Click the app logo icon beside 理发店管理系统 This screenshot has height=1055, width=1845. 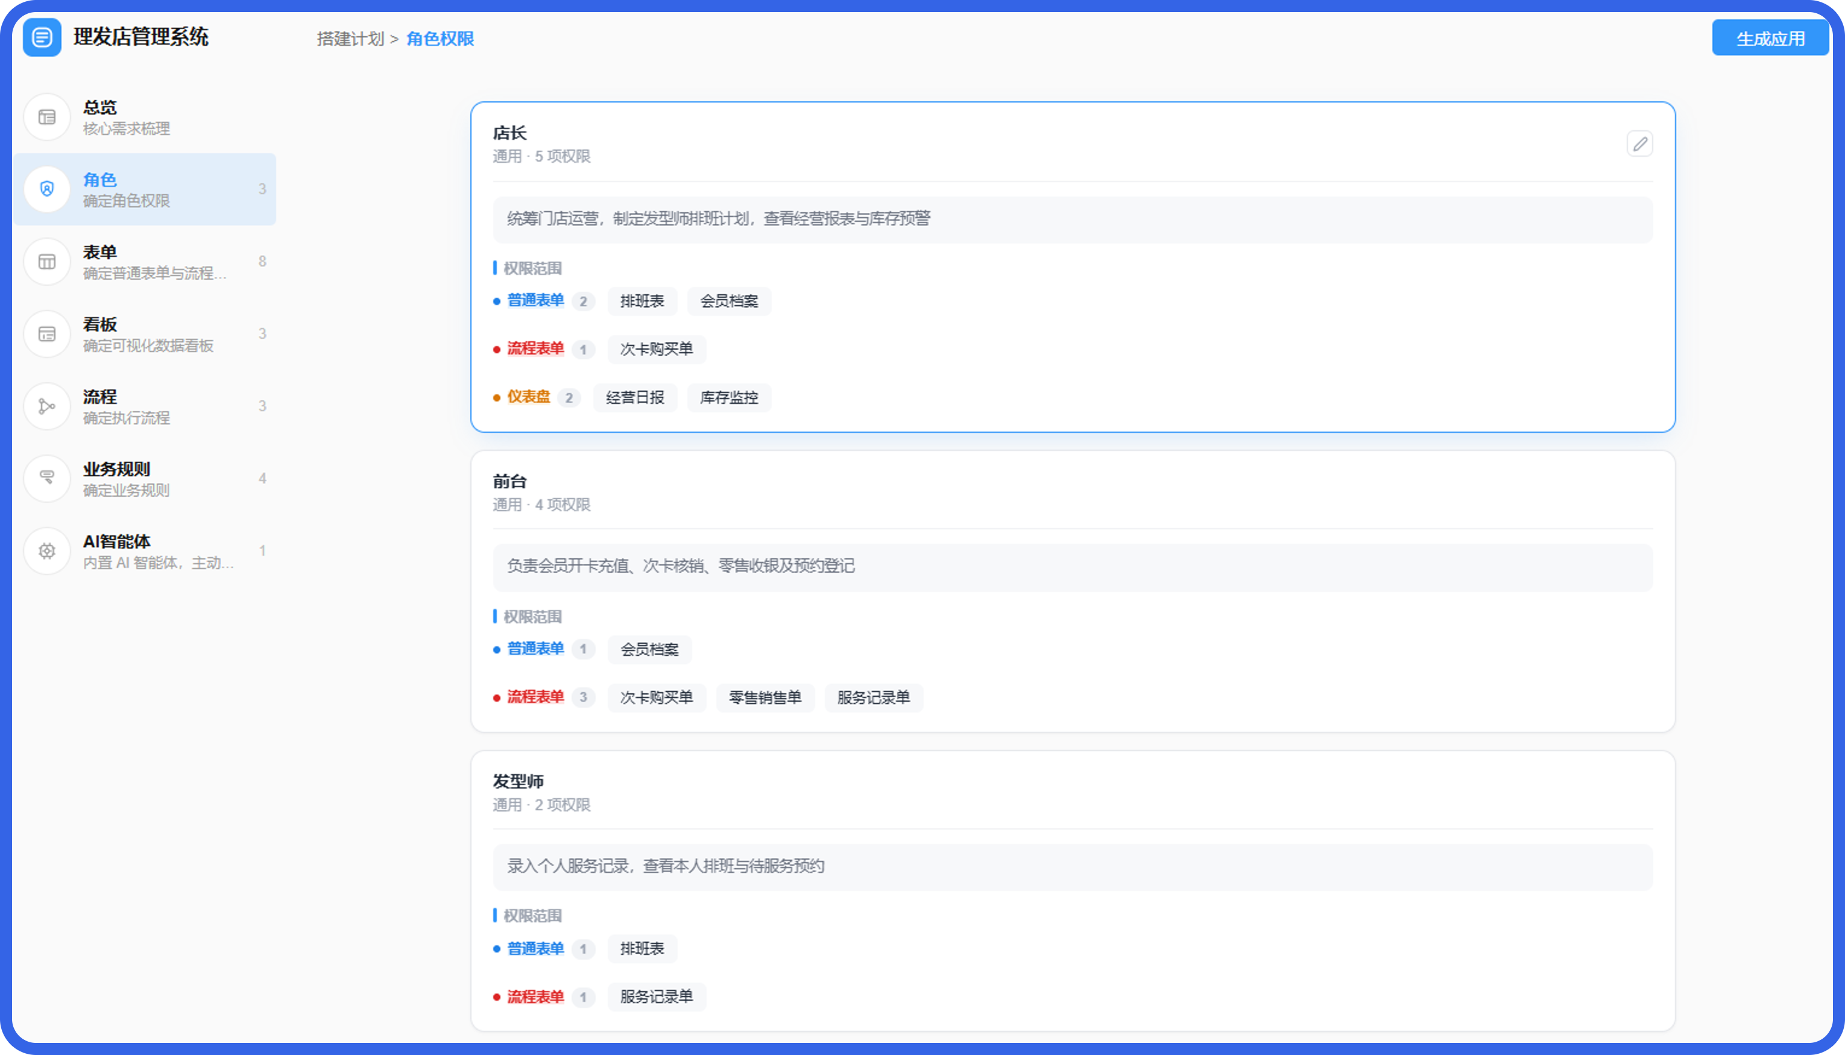[42, 37]
